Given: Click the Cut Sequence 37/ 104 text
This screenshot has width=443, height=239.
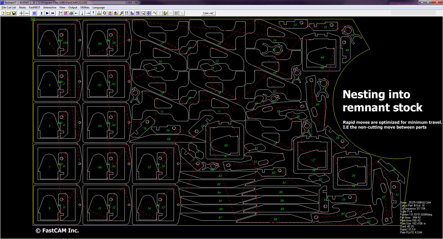Looking at the screenshot, I should click(413, 208).
